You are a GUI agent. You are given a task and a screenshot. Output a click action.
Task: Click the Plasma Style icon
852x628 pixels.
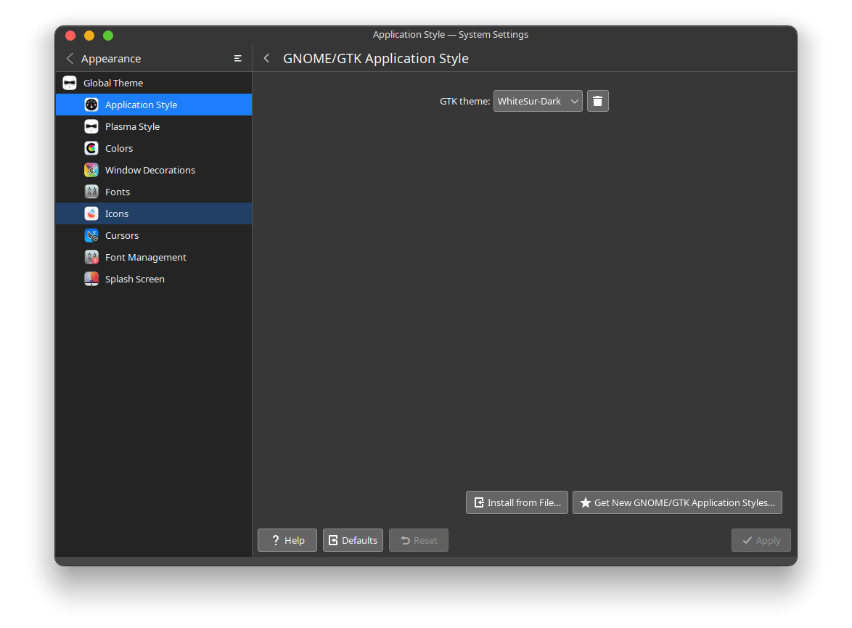click(91, 126)
